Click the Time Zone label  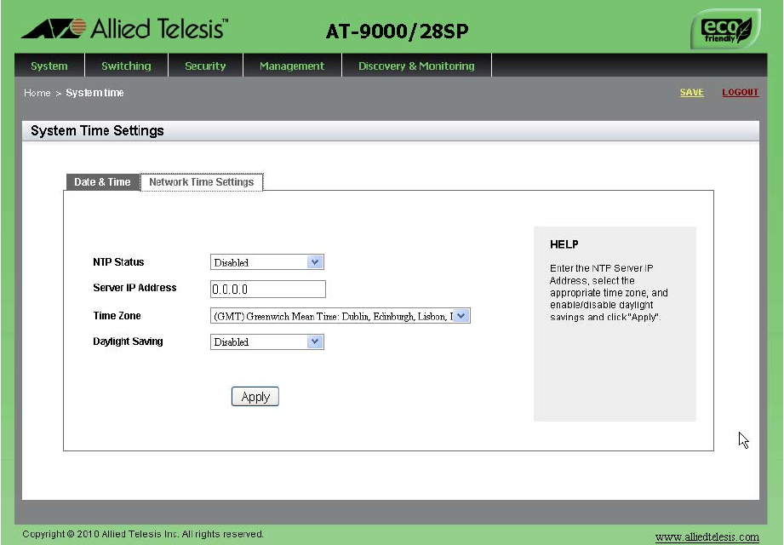(x=117, y=315)
